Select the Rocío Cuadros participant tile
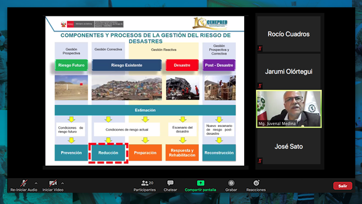This screenshot has width=362, height=204. pyautogui.click(x=288, y=34)
